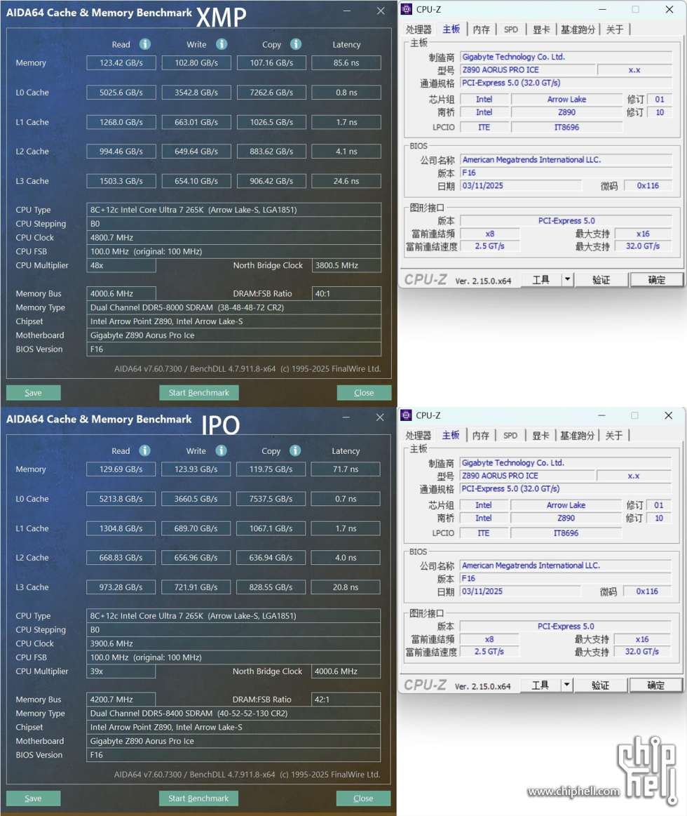
Task: Open 基准跑分 tab in lower CPU-Z window
Action: click(x=577, y=436)
